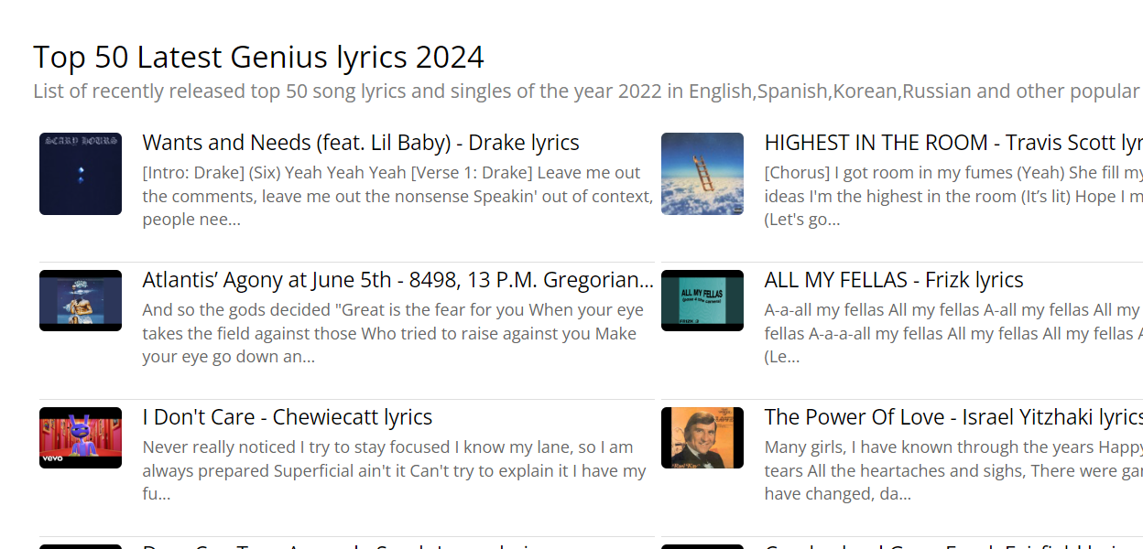Screen dimensions: 1143x549
Task: Click the excerpt 'And so the gods decided'
Action: click(x=392, y=333)
